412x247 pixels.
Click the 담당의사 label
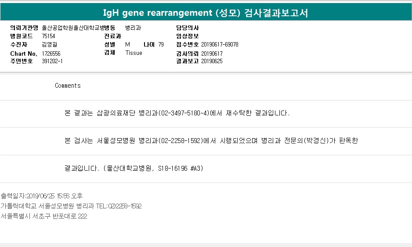(187, 28)
